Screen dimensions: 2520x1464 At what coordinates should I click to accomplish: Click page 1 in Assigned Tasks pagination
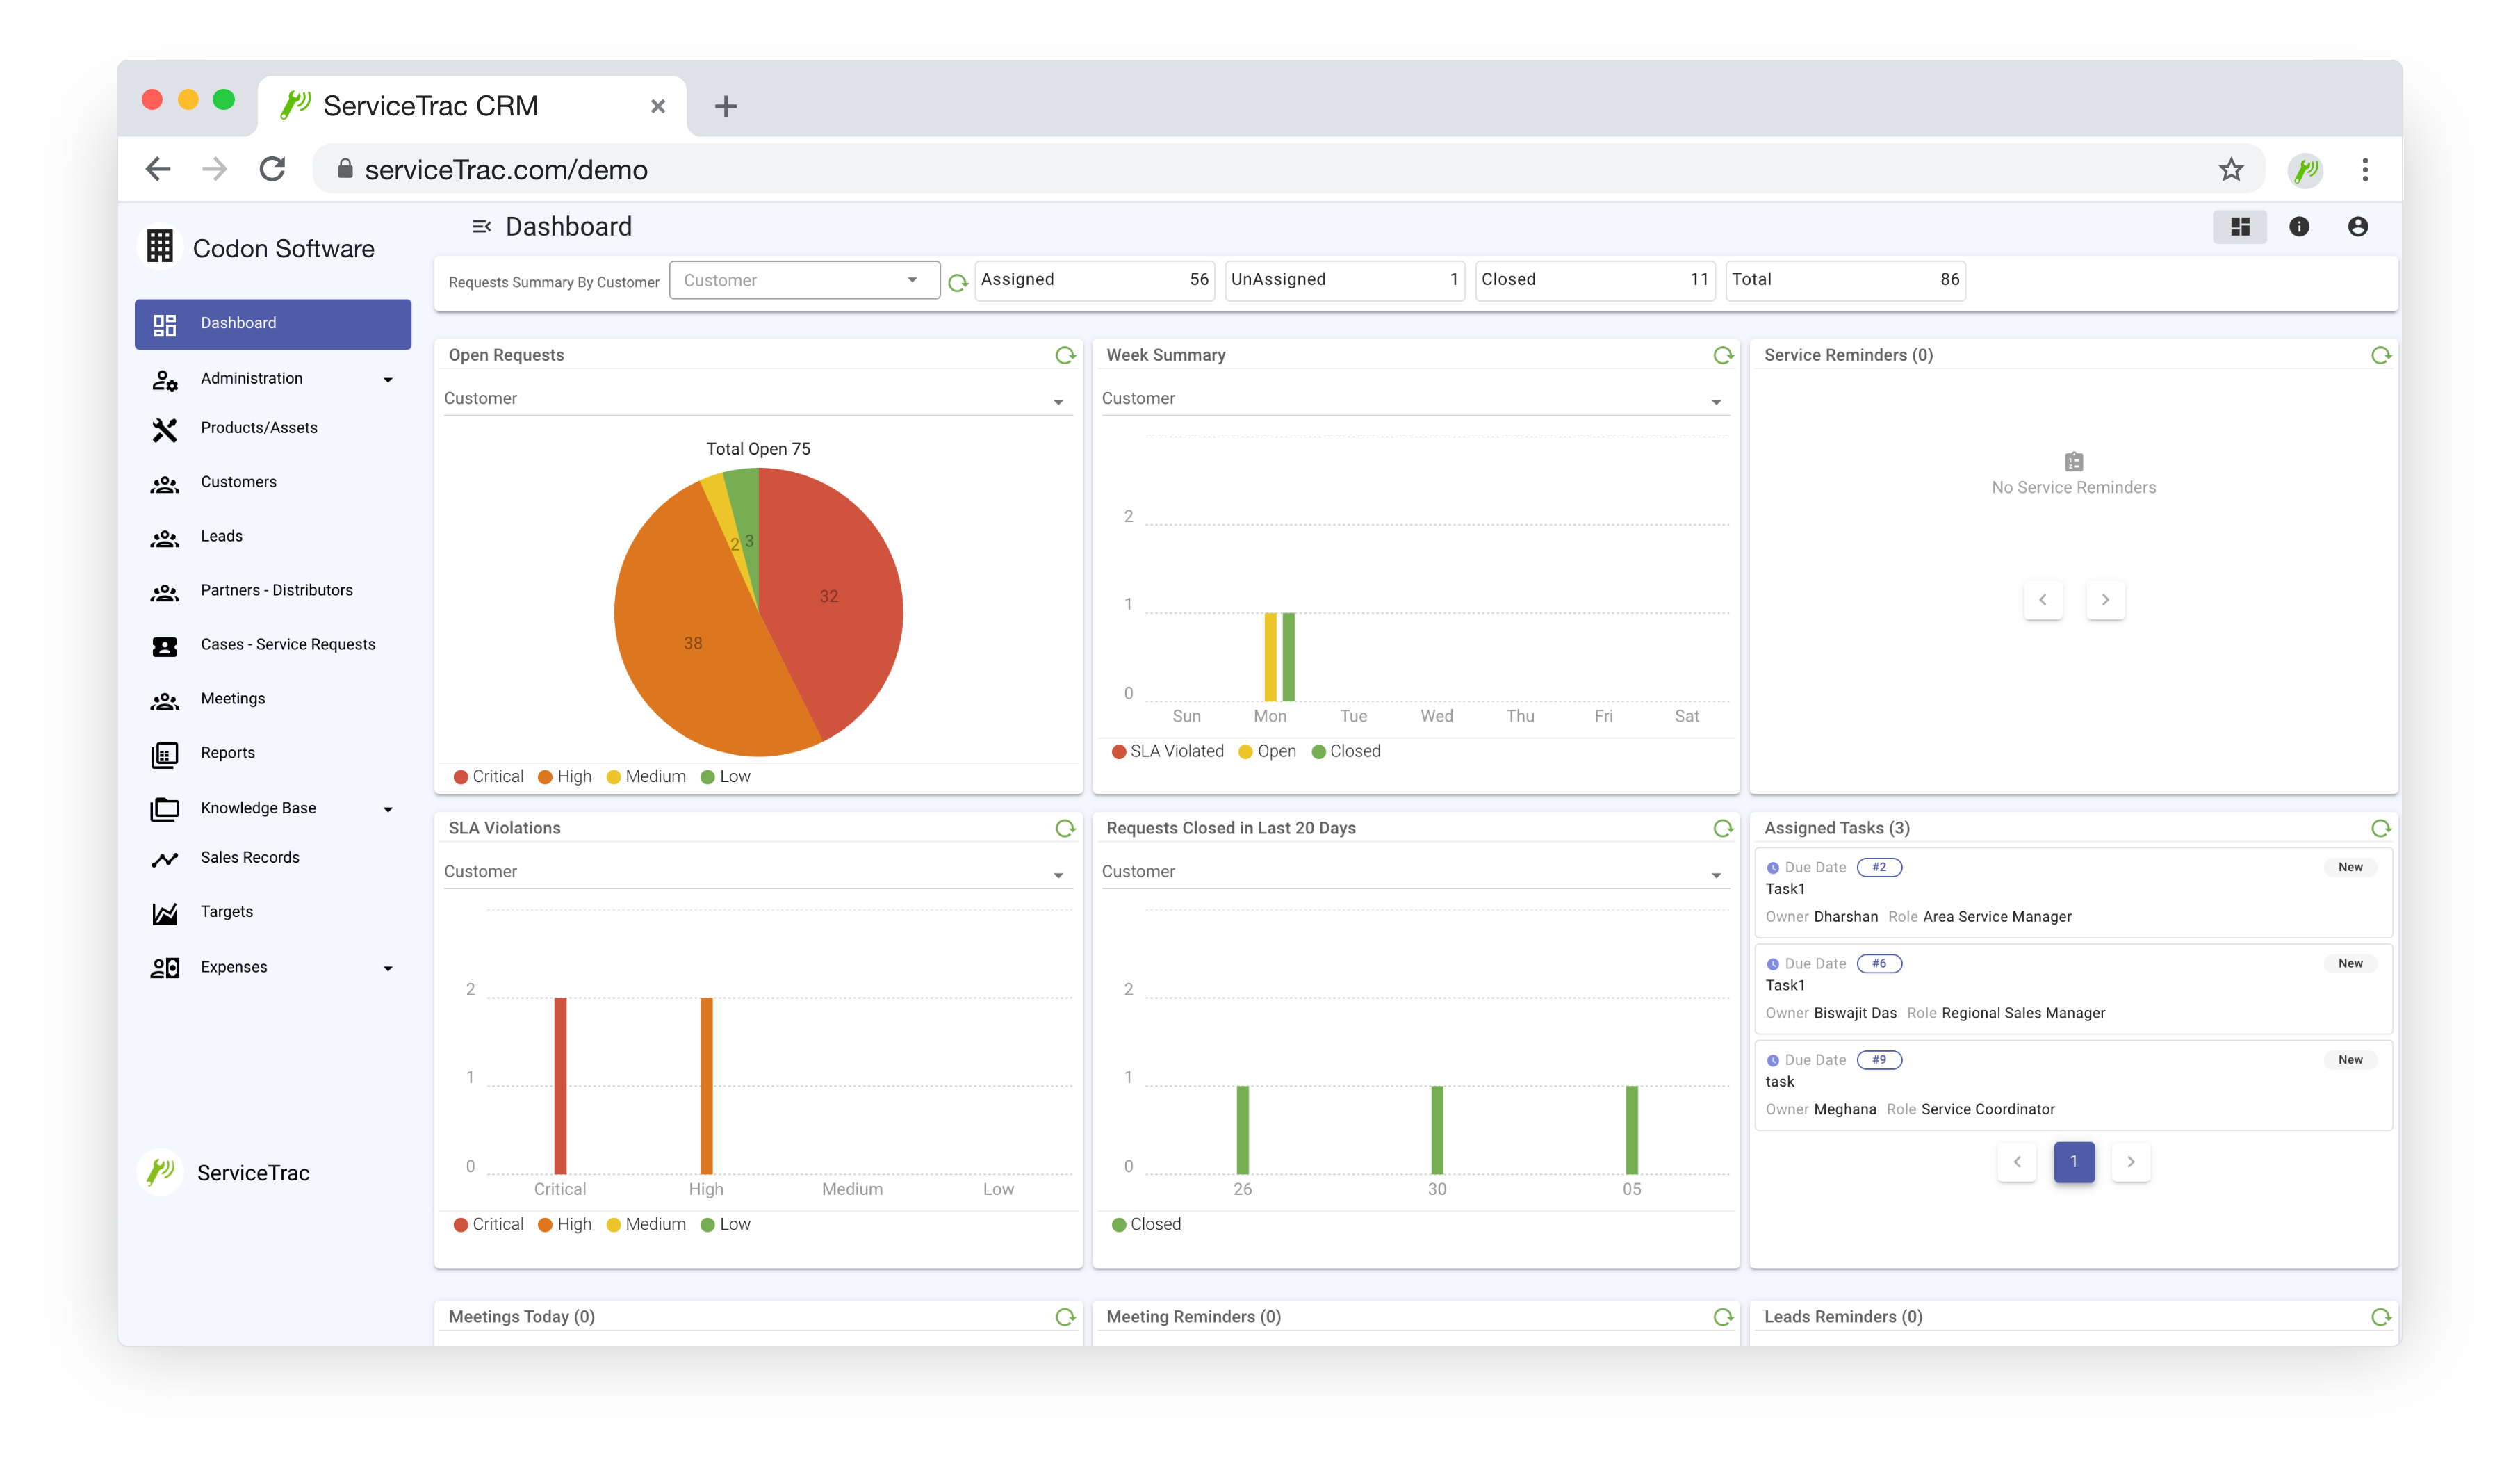pyautogui.click(x=2074, y=1162)
